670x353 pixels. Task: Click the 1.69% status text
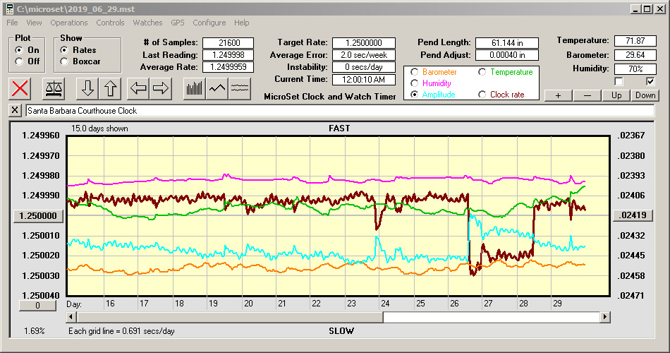[x=34, y=330]
